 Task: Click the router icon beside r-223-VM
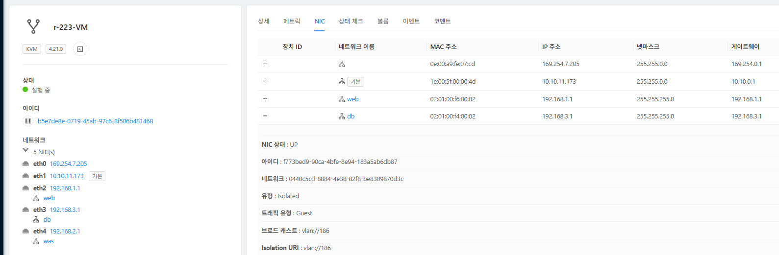pyautogui.click(x=33, y=26)
